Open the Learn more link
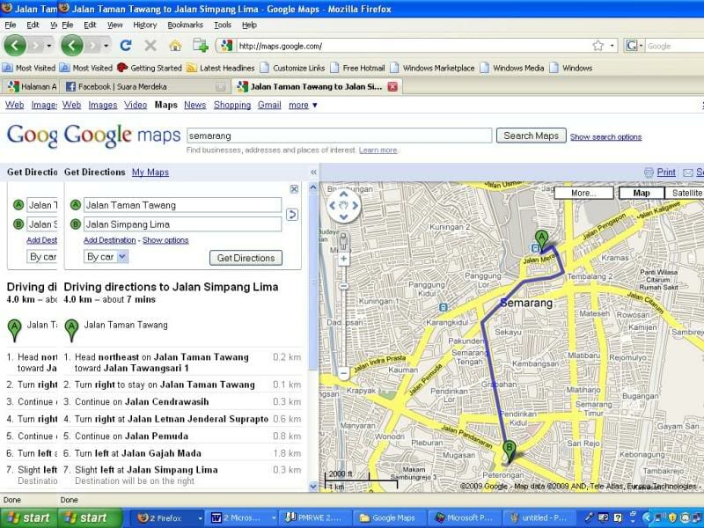704x528 pixels. pos(378,150)
